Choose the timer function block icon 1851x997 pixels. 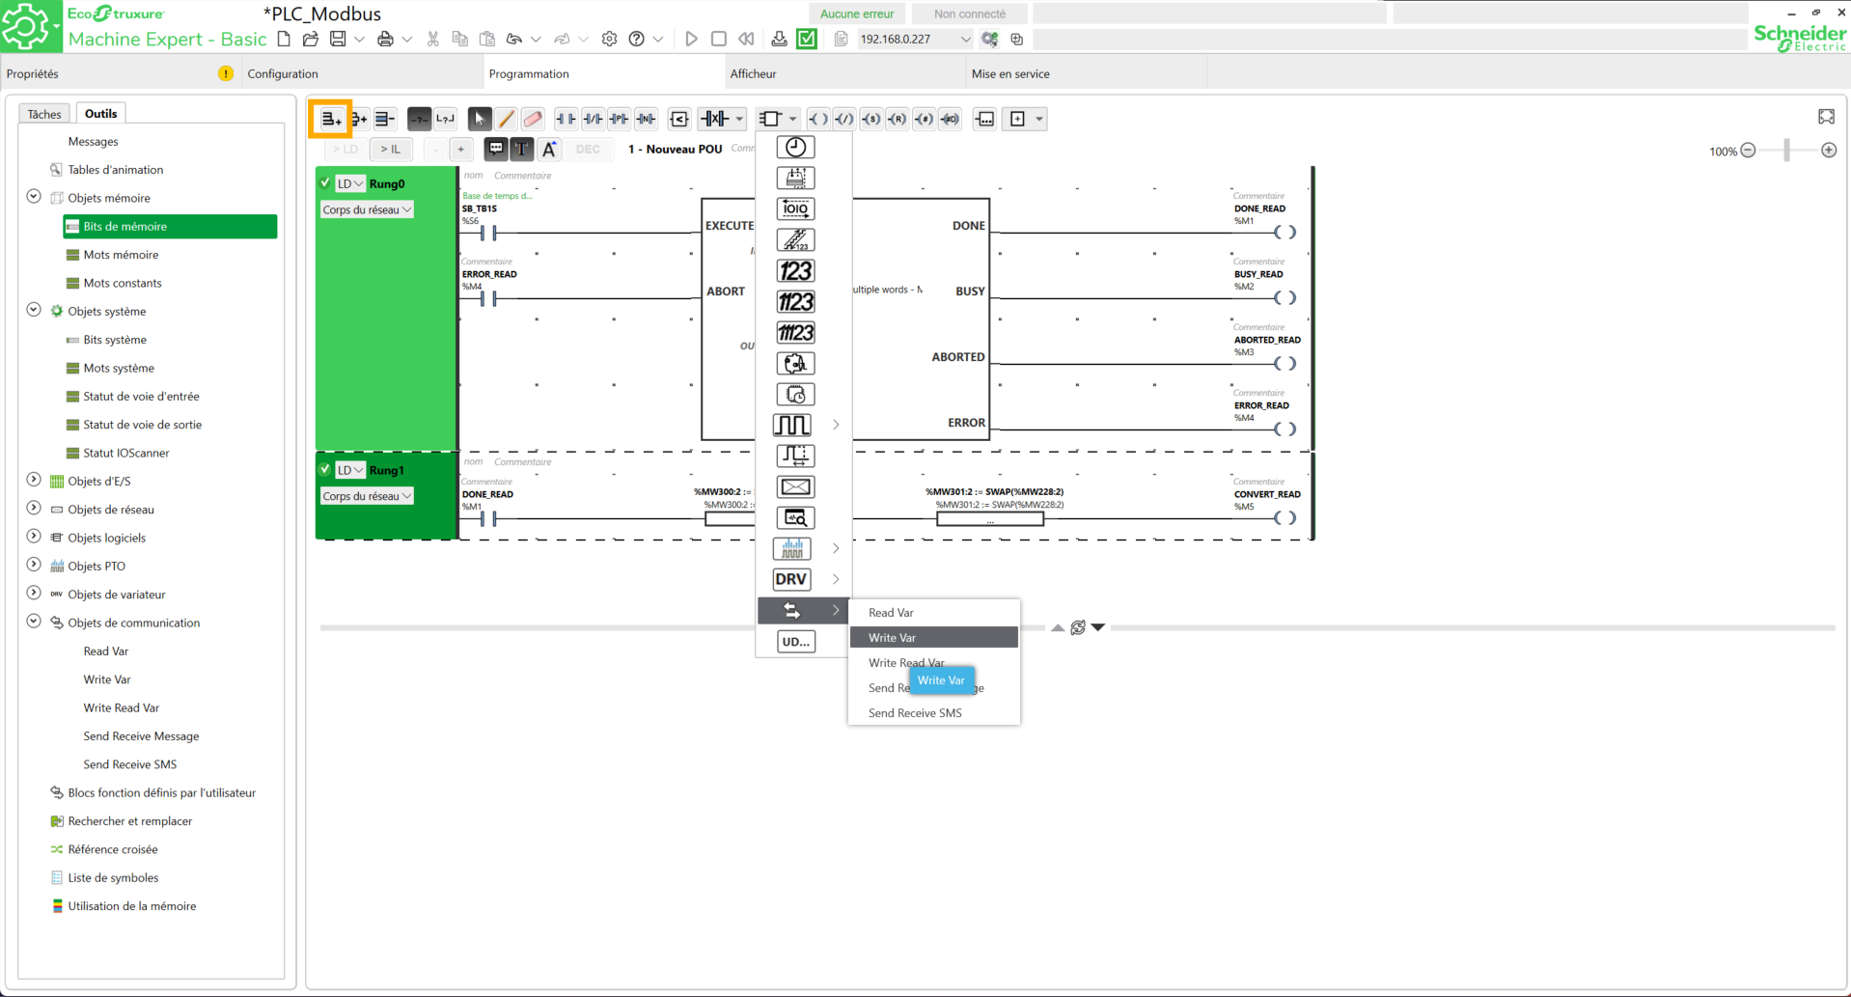point(795,147)
